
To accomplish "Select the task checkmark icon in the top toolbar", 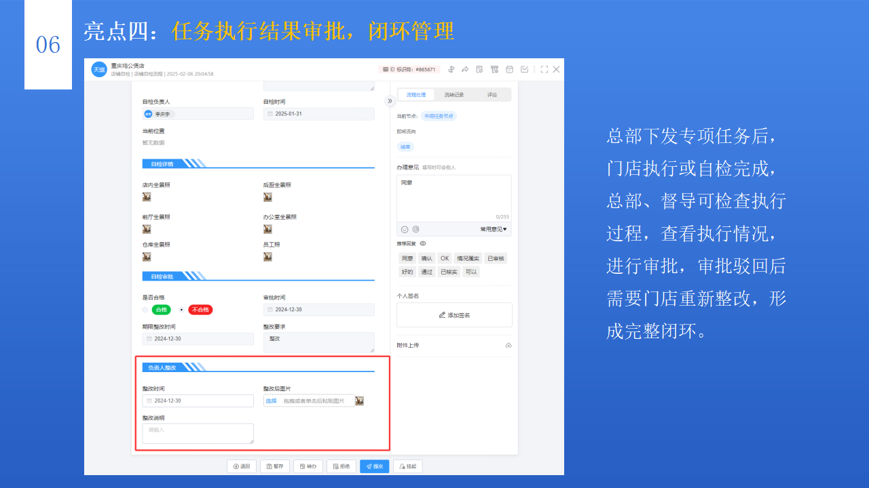I will click(524, 69).
